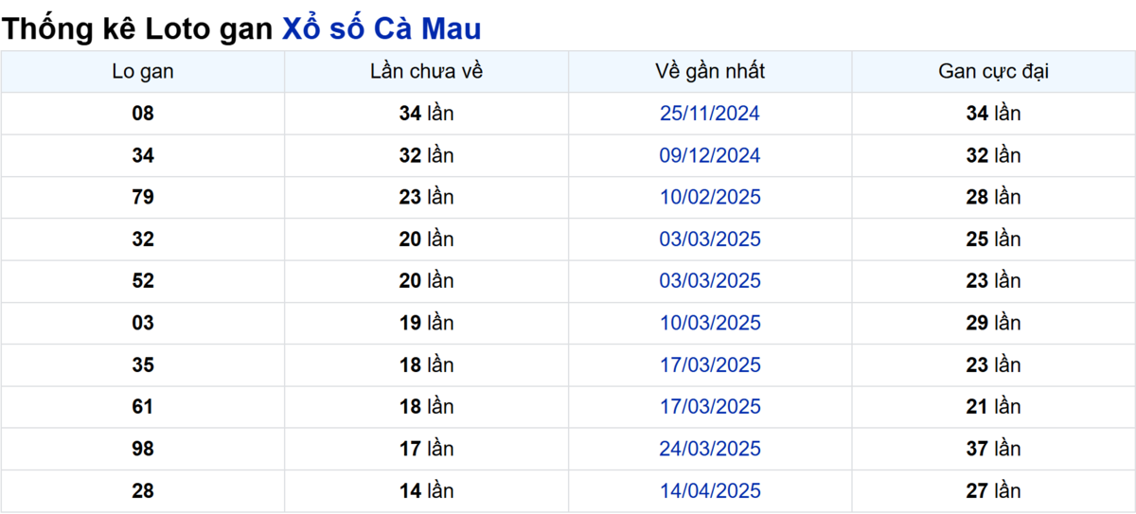Select loto number 79 cell
The width and height of the screenshot is (1136, 514).
point(143,197)
